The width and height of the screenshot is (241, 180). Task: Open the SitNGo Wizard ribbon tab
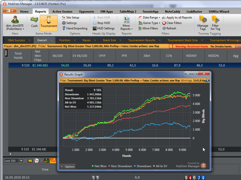(219, 11)
